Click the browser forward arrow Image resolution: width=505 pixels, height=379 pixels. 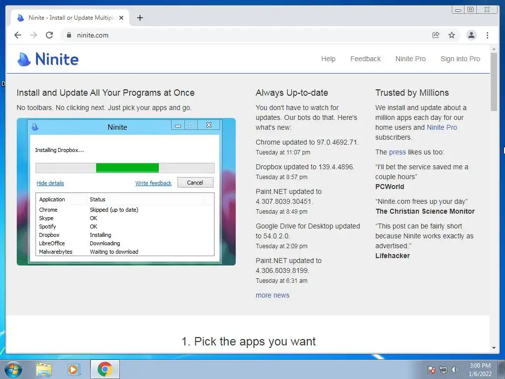[x=34, y=35]
